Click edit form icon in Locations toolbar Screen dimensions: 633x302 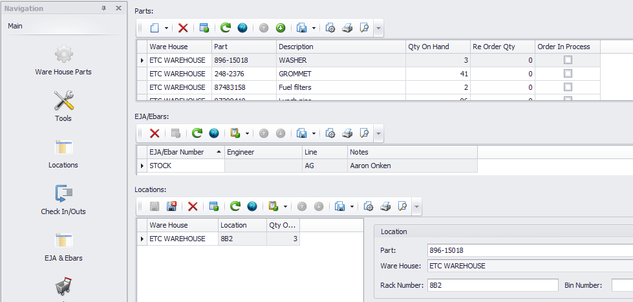214,206
